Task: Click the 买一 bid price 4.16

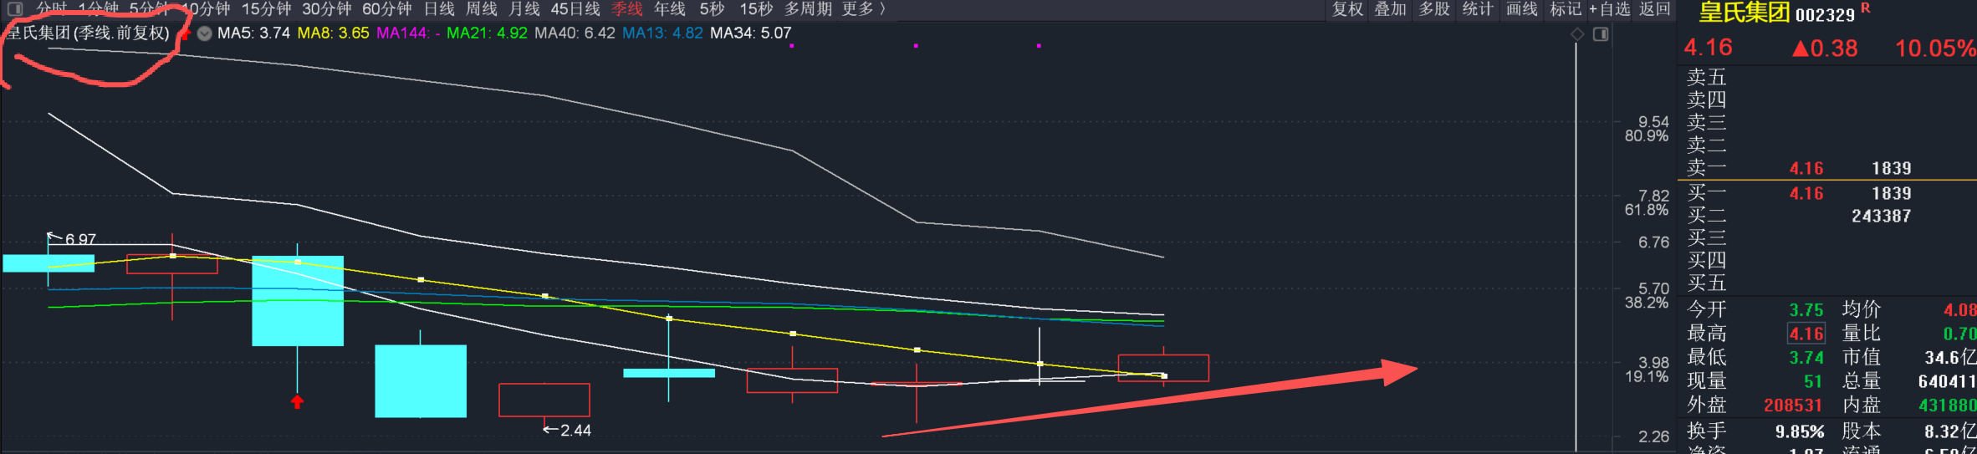Action: click(x=1806, y=194)
